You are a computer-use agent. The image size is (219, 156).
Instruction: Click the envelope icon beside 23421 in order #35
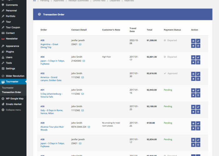80,44
